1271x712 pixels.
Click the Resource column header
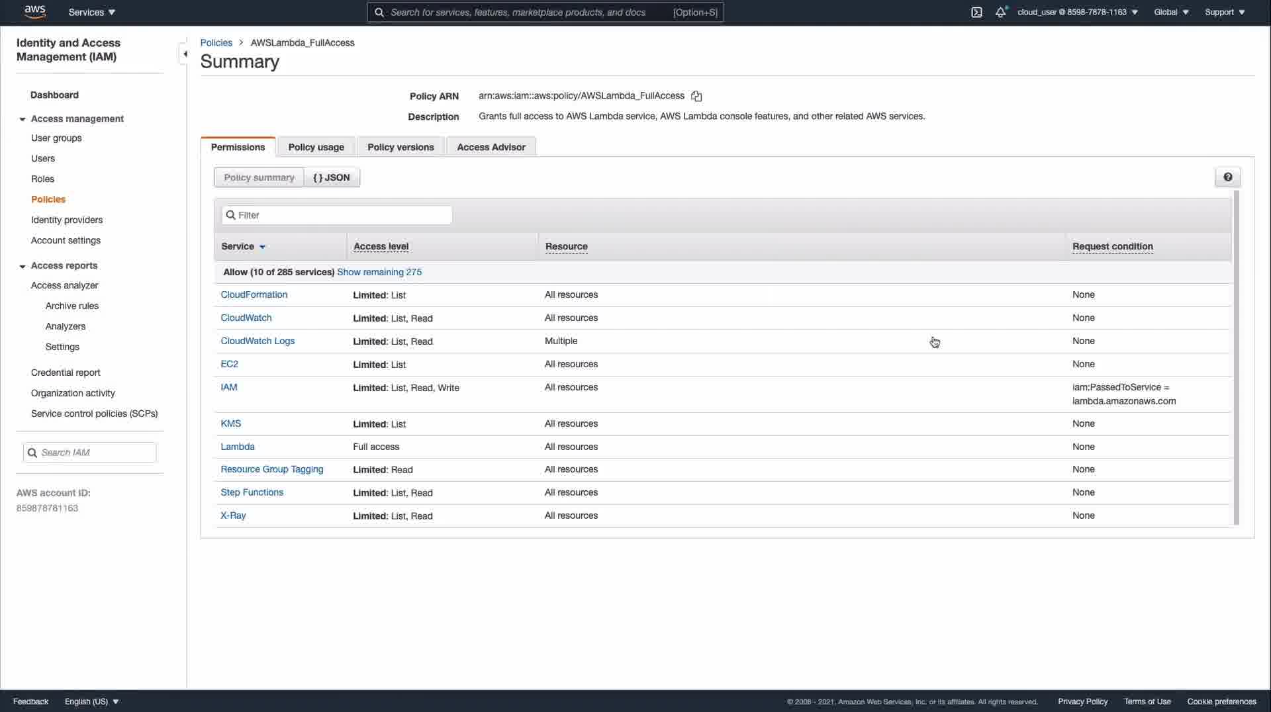pyautogui.click(x=567, y=247)
